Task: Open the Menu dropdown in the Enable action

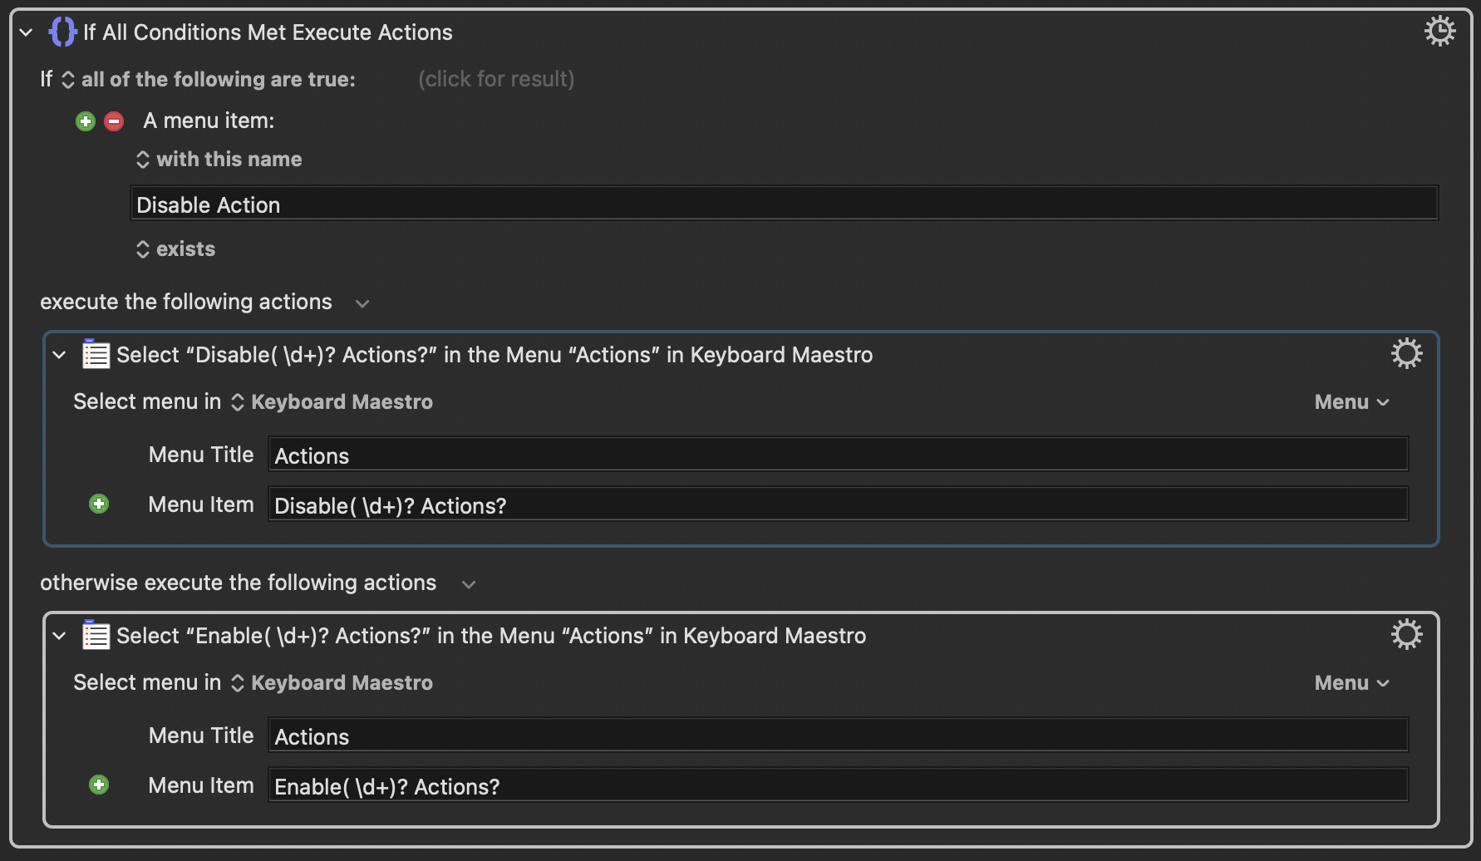Action: tap(1351, 683)
